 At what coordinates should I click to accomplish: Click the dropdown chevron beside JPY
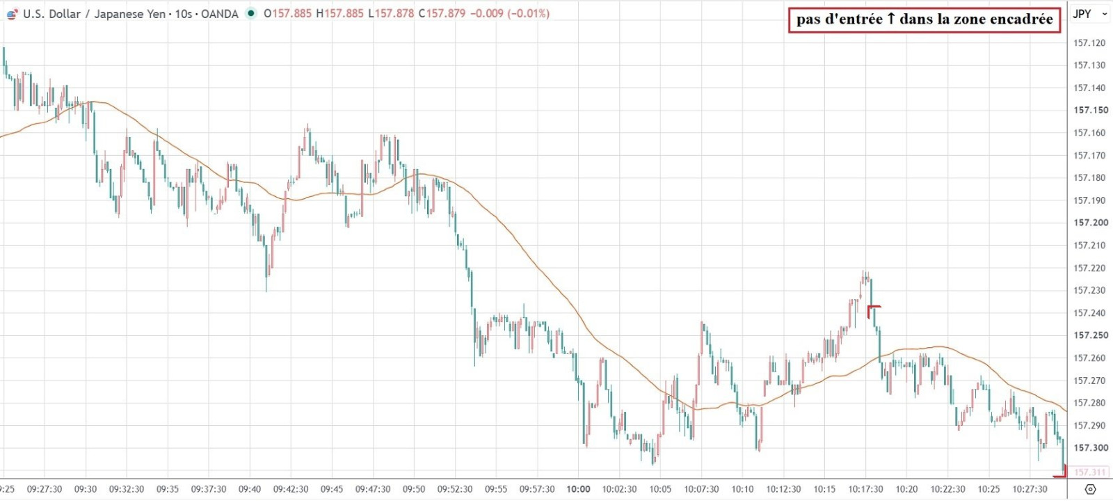[1104, 14]
